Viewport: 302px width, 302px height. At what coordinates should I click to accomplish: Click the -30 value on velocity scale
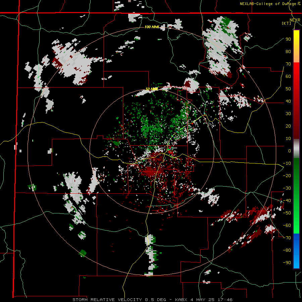tap(287, 188)
